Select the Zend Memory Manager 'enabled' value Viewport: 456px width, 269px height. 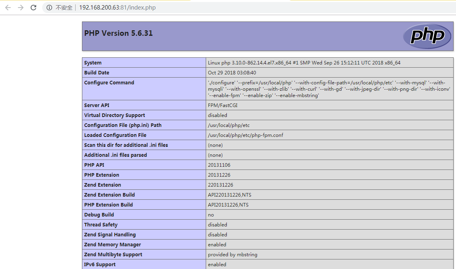(217, 245)
